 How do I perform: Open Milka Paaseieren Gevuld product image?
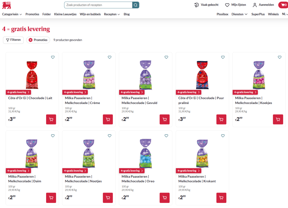tap(146, 75)
